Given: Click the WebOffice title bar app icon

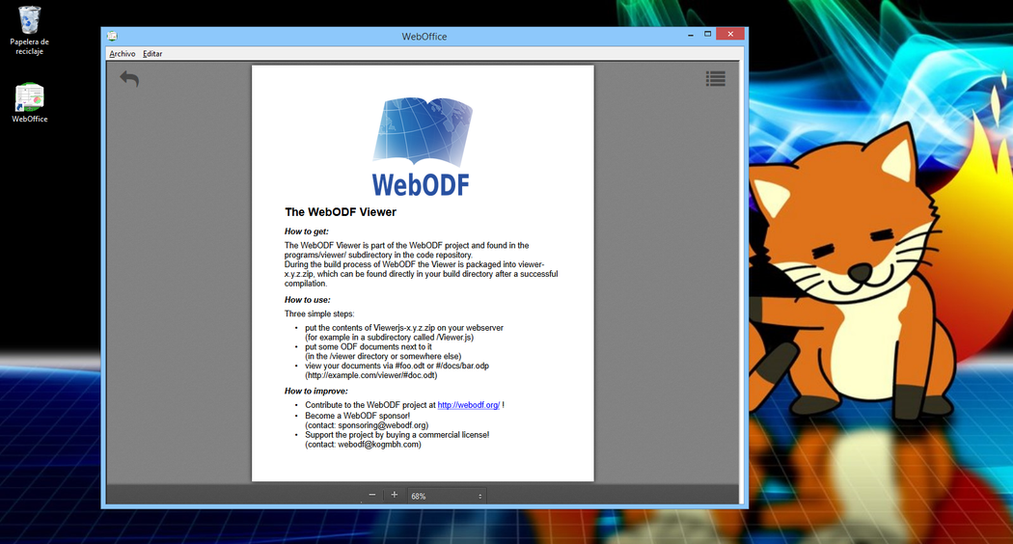Looking at the screenshot, I should click(112, 36).
